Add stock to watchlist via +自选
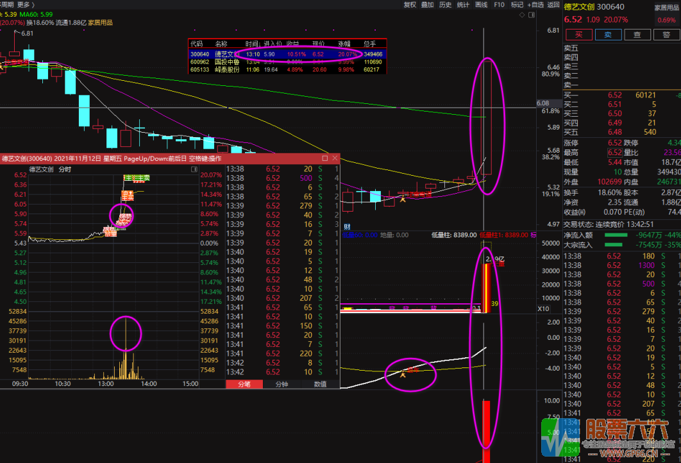This screenshot has width=681, height=463. [x=535, y=4]
